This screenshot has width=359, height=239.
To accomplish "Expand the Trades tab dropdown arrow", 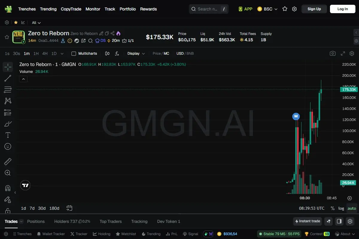I will tap(21, 221).
